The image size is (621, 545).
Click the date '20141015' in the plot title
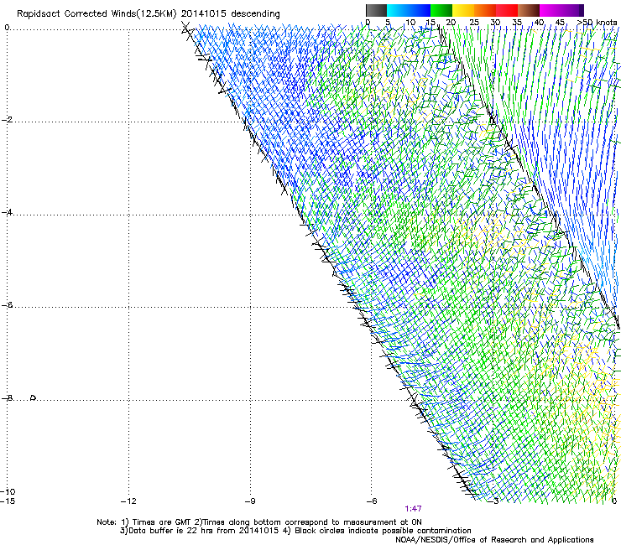204,13
